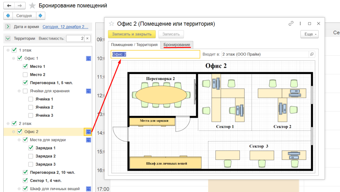Select the Помещение / Территория tab
This screenshot has width=340, height=192.
pyautogui.click(x=134, y=45)
